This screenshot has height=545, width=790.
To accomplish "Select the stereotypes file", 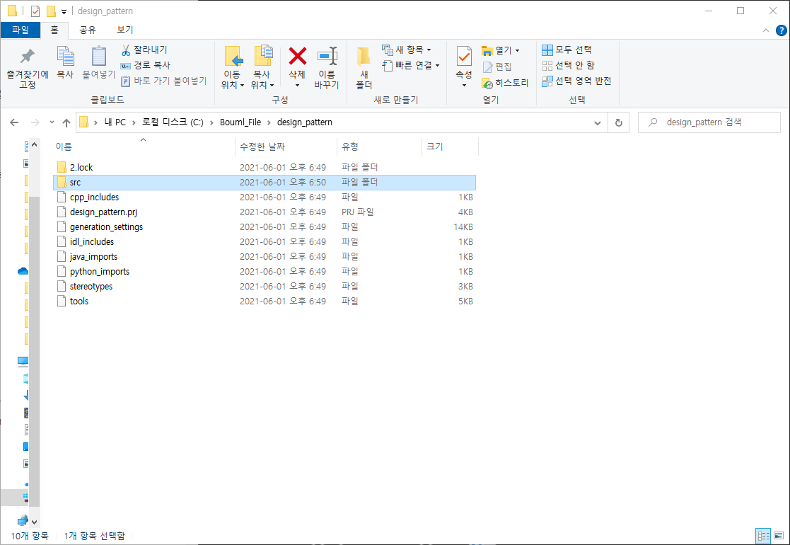I will [x=265, y=287].
